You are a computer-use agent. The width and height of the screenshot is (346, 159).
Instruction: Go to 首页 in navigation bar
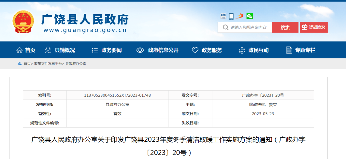30,50
